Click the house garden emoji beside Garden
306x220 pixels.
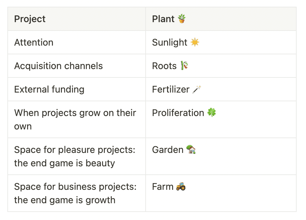[191, 150]
